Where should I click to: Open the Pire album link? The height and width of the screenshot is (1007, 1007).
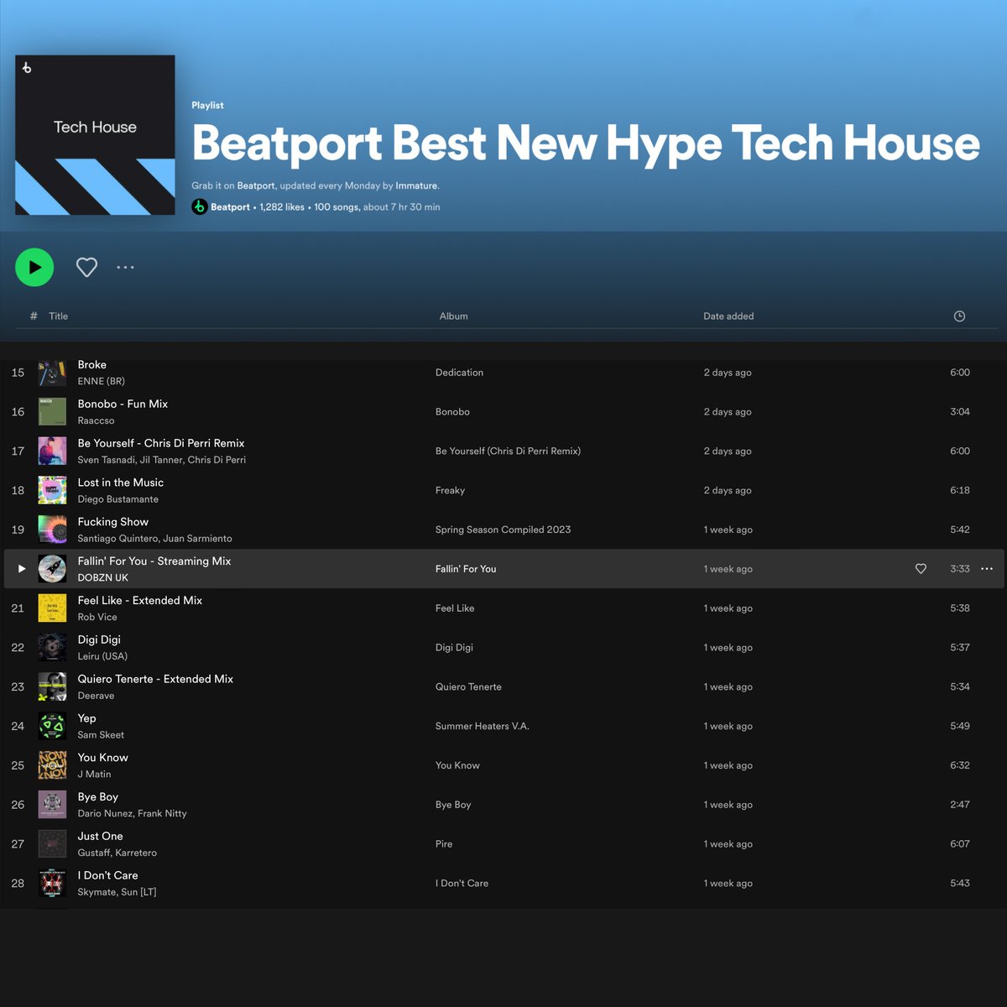click(444, 844)
